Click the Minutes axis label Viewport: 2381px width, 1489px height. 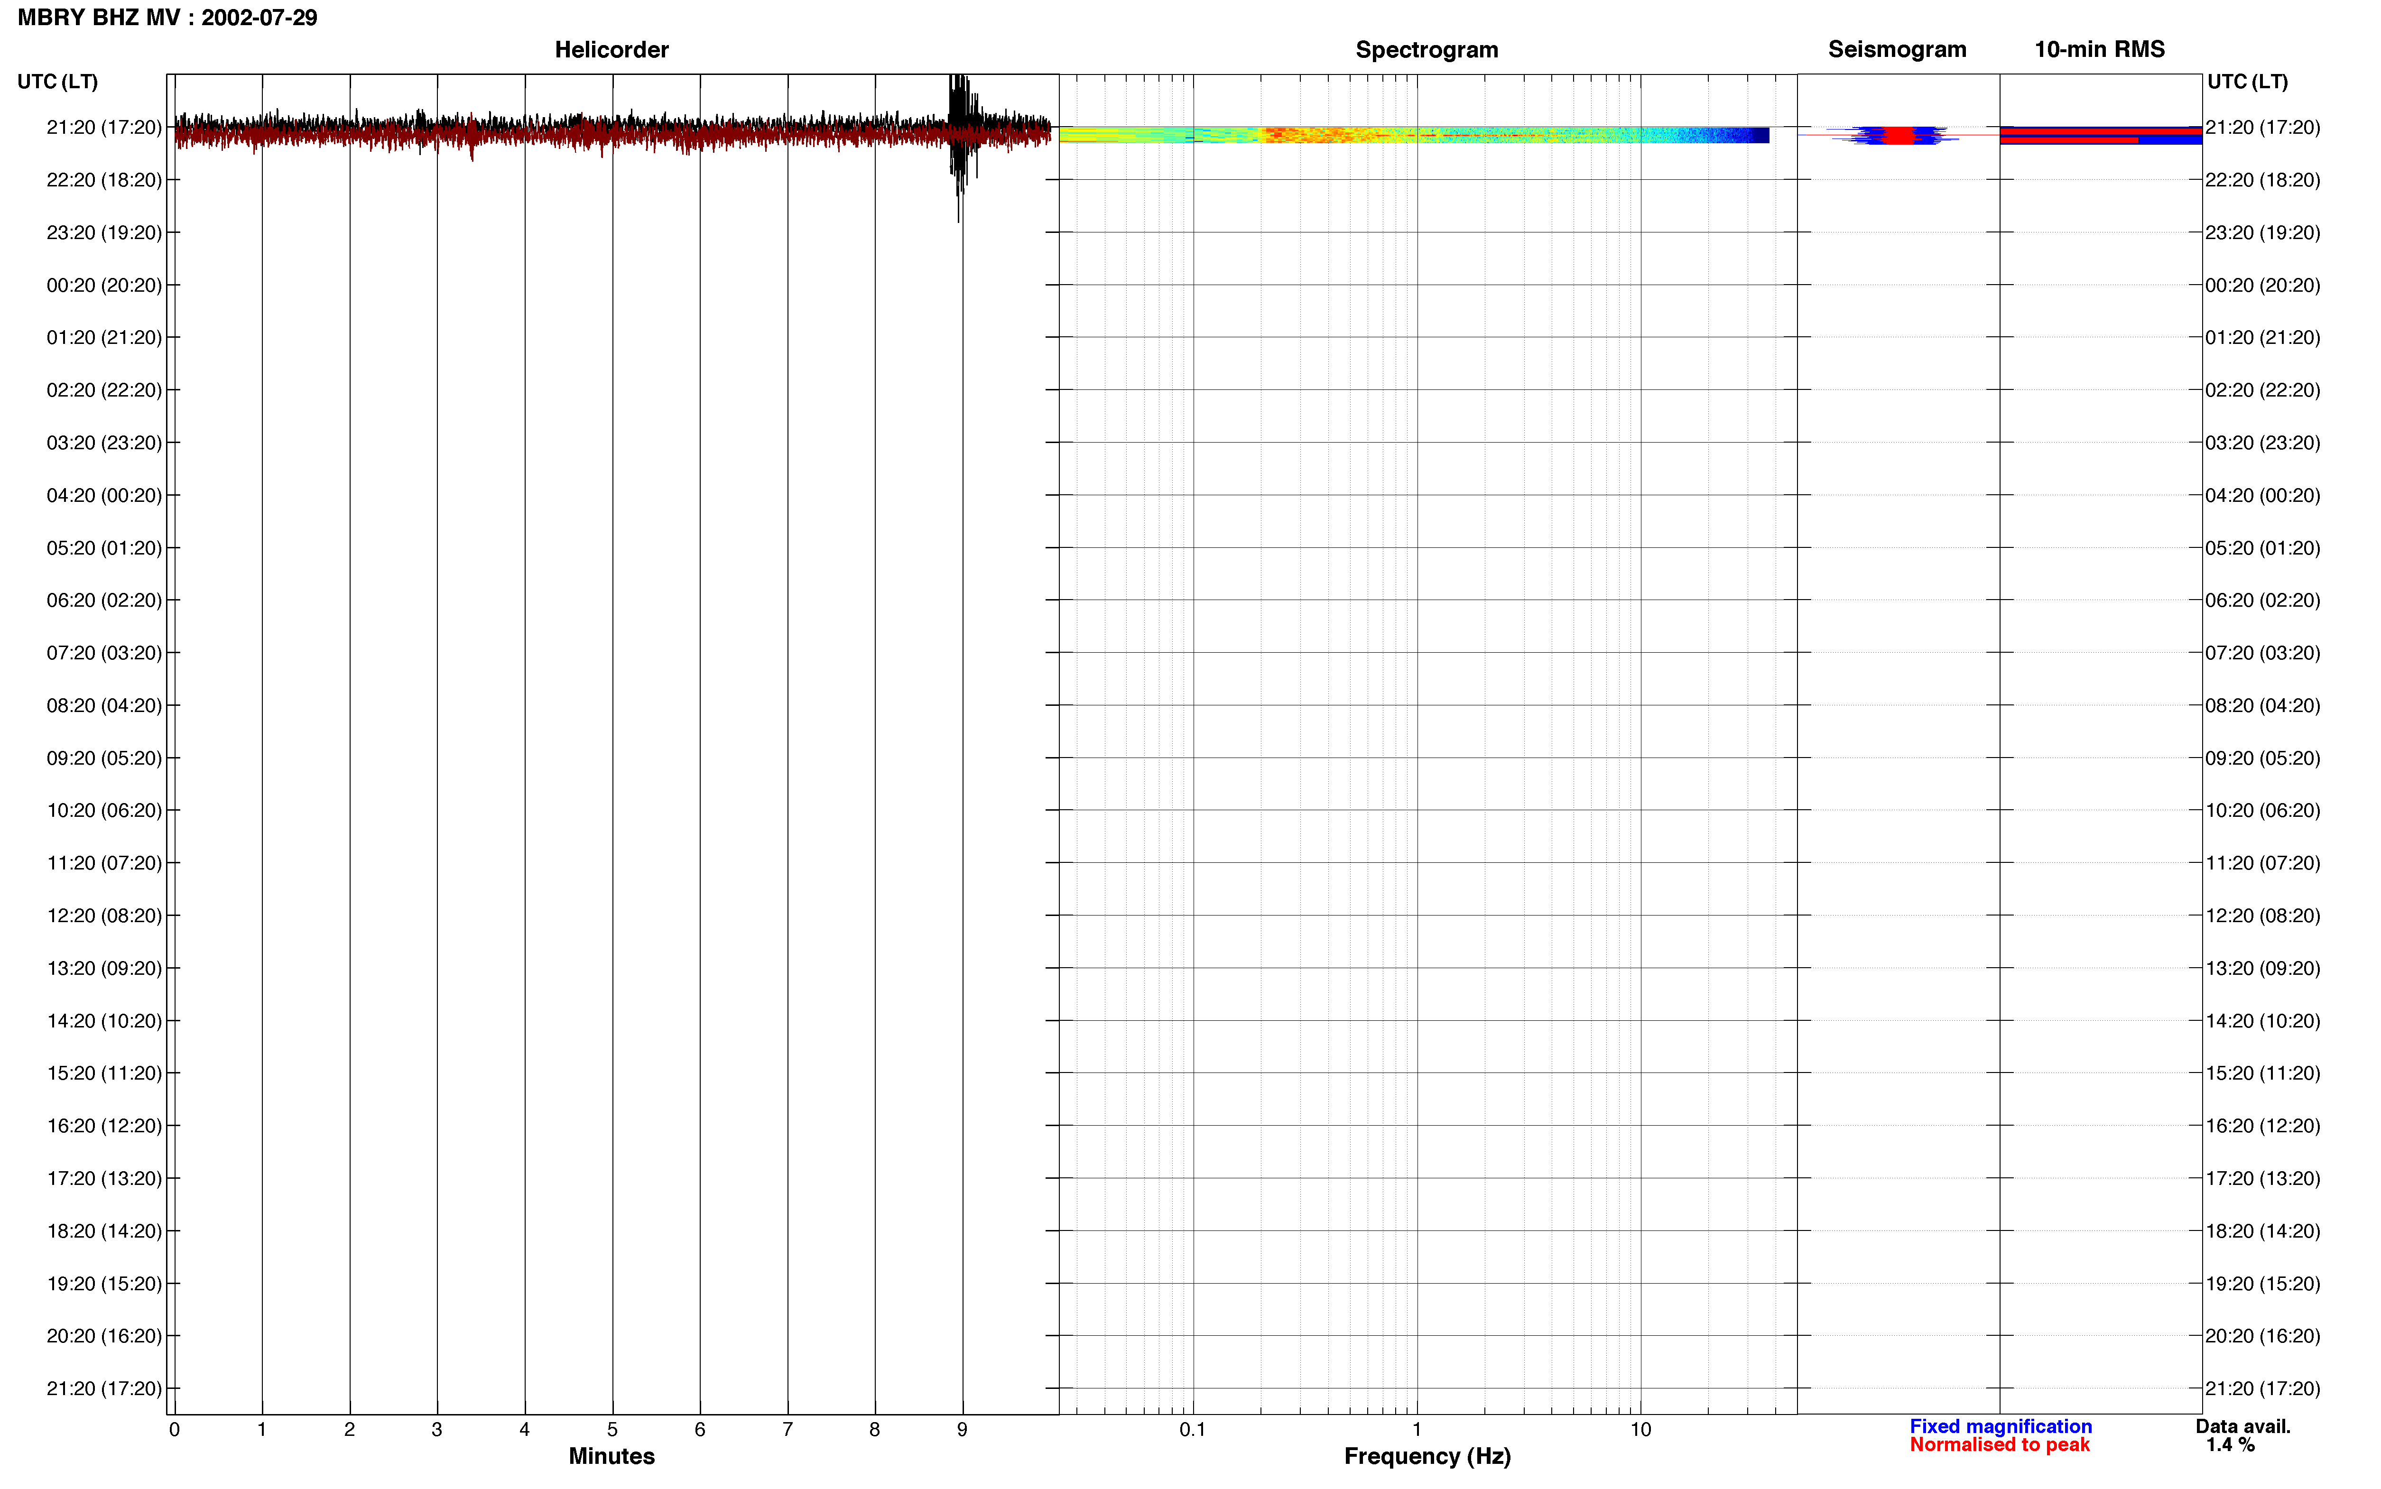[611, 1456]
